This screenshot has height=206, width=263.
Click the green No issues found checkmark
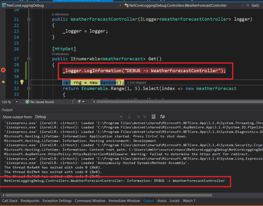tap(27, 102)
